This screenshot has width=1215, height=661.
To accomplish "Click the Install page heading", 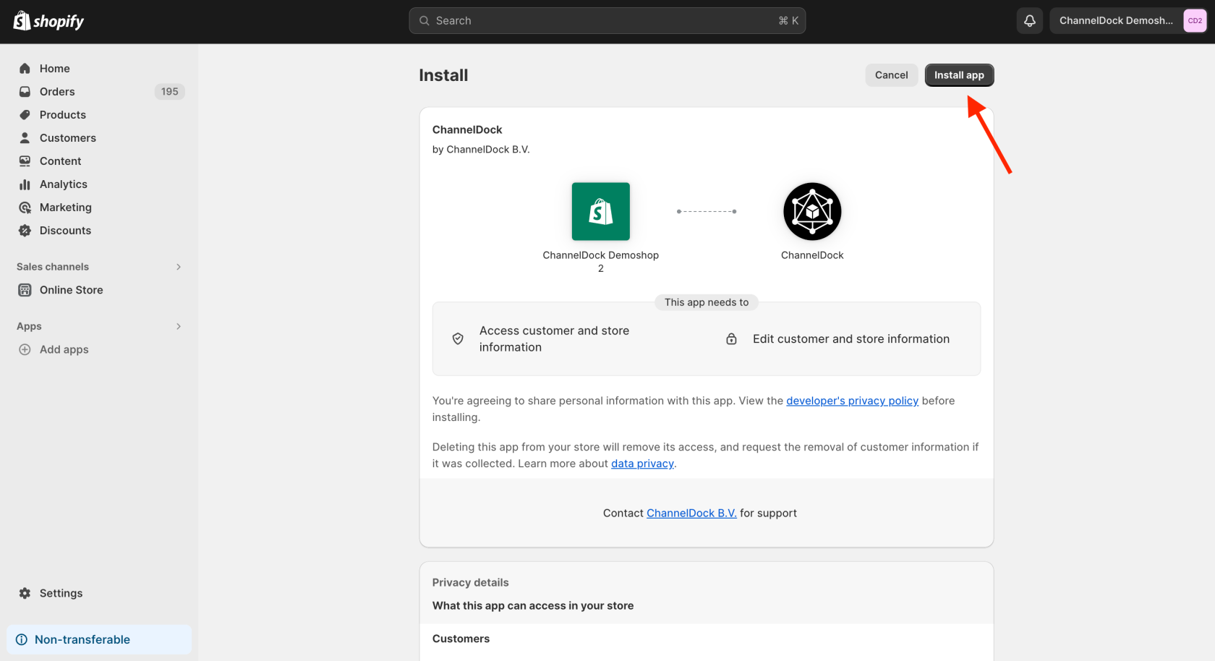I will coord(443,75).
